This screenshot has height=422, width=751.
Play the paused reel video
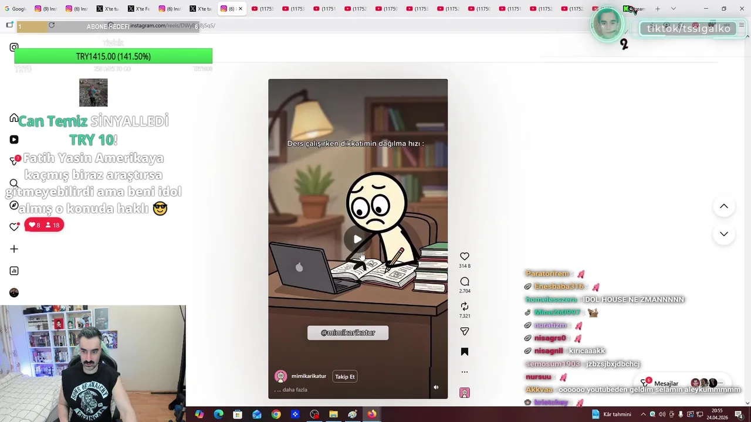(x=357, y=239)
